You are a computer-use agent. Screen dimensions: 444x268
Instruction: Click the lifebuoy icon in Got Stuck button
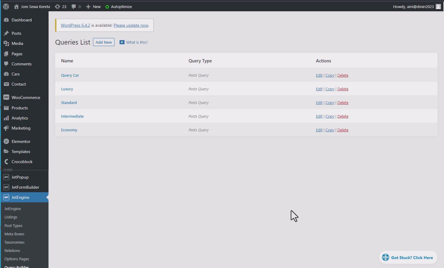pyautogui.click(x=386, y=258)
